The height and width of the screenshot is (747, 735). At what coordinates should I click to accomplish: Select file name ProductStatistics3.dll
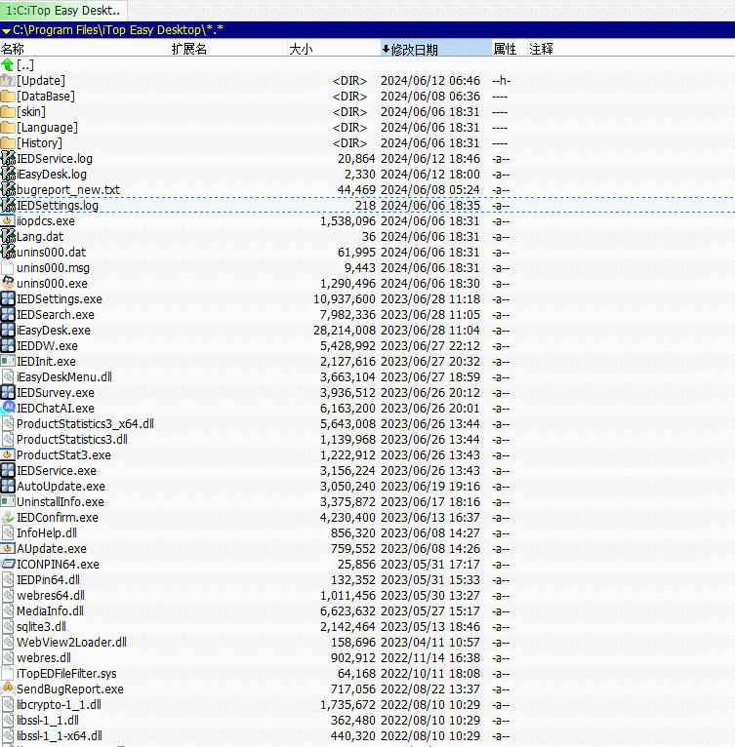[x=72, y=440]
